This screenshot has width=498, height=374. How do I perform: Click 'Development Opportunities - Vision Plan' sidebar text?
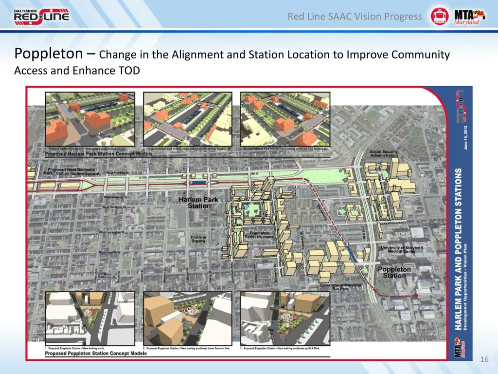(x=465, y=287)
